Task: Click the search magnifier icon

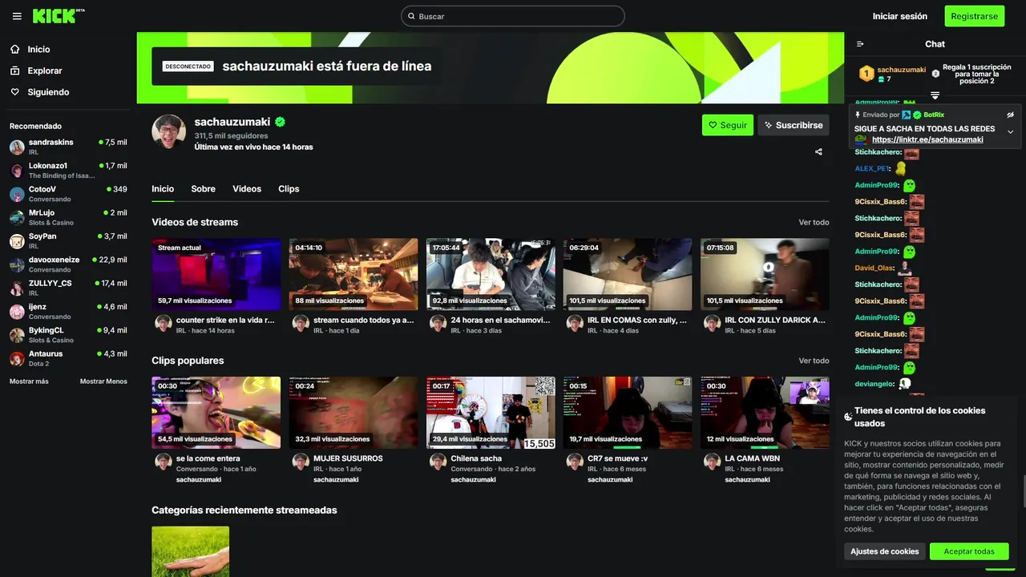Action: (x=411, y=16)
